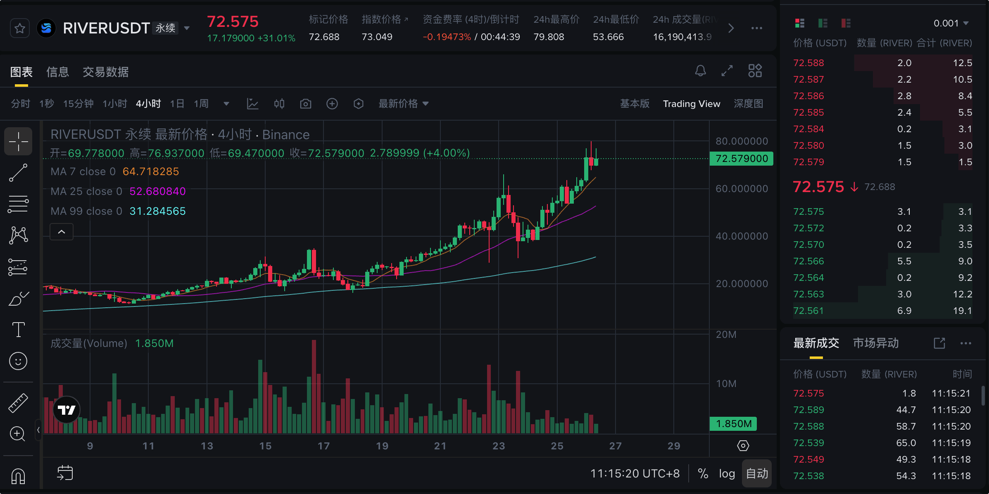The image size is (989, 494).
Task: Toggle the auto scale button
Action: 757,473
